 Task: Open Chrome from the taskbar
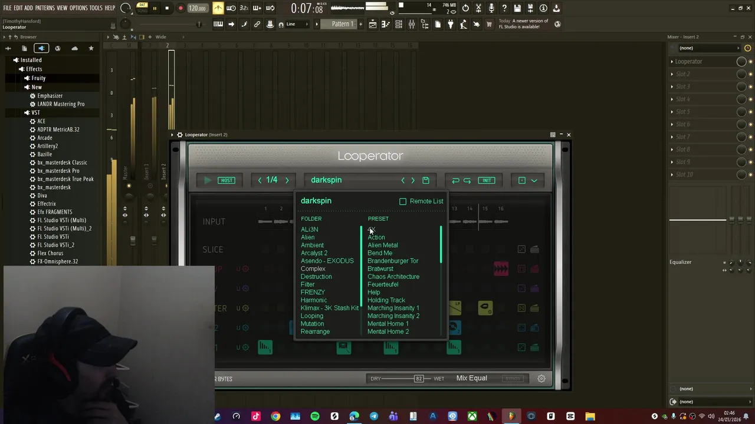point(275,416)
